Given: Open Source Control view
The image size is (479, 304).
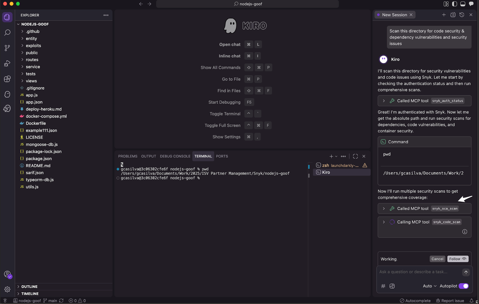Looking at the screenshot, I should (x=7, y=48).
